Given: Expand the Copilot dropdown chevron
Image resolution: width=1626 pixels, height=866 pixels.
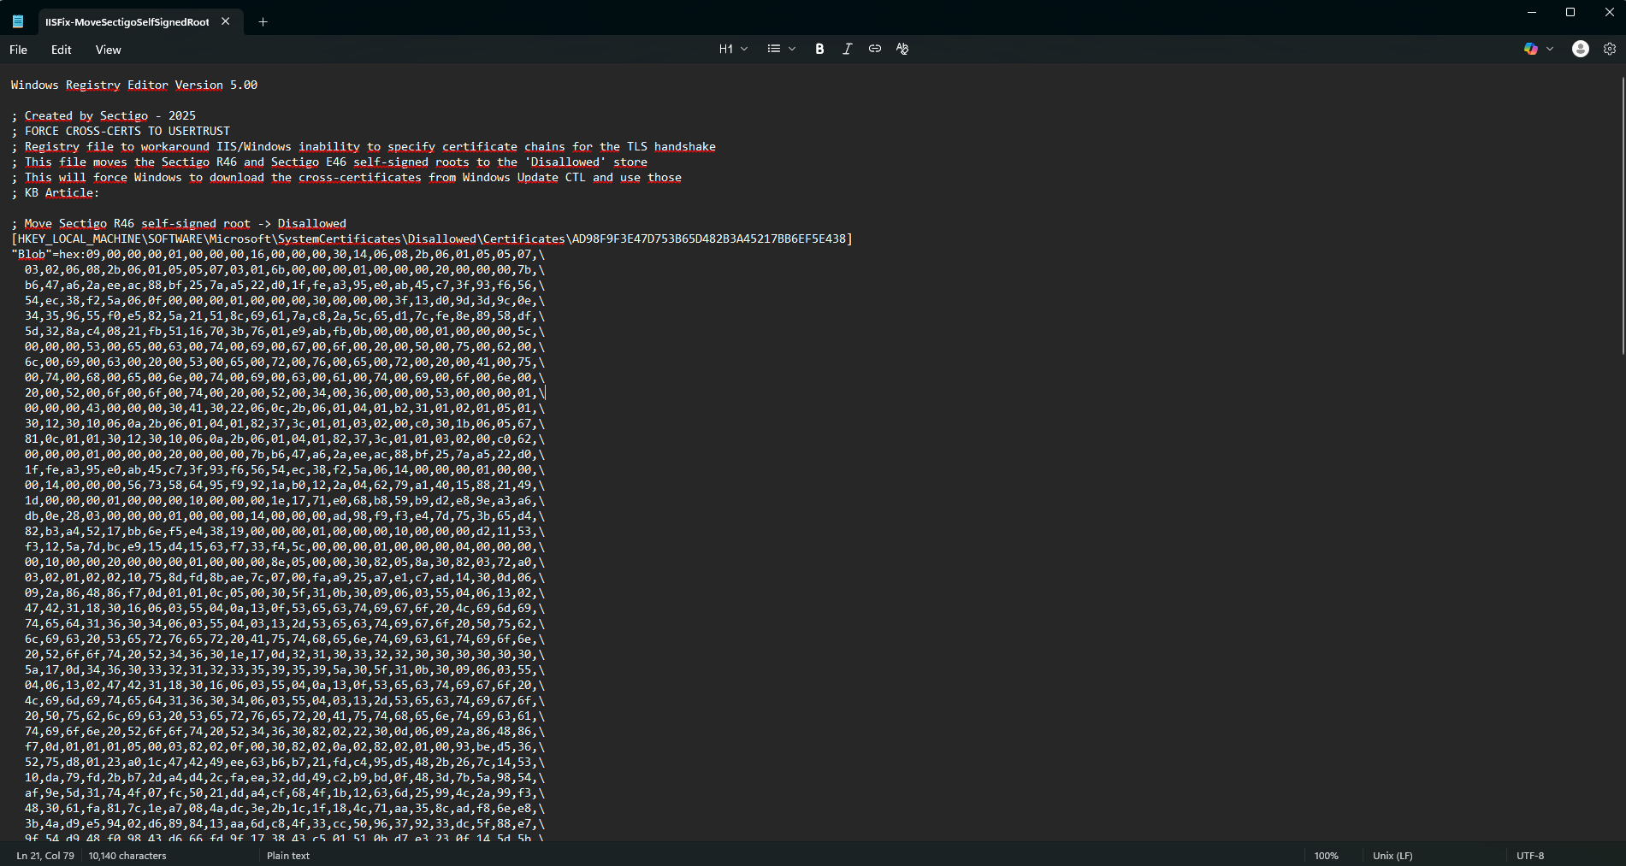Looking at the screenshot, I should (1550, 49).
